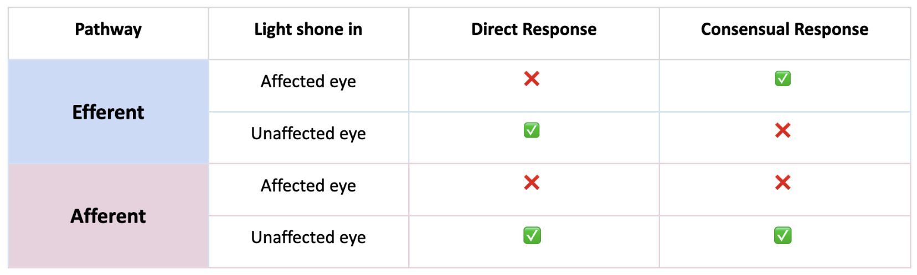Click the Consensual Response column header
917x275 pixels.
(784, 29)
